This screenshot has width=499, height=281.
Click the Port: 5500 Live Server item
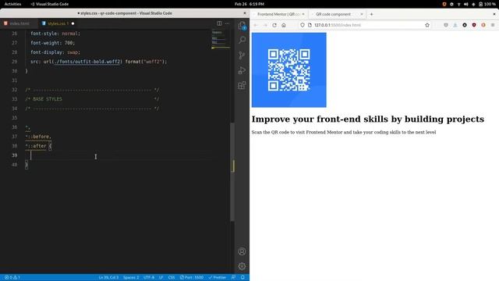point(192,277)
